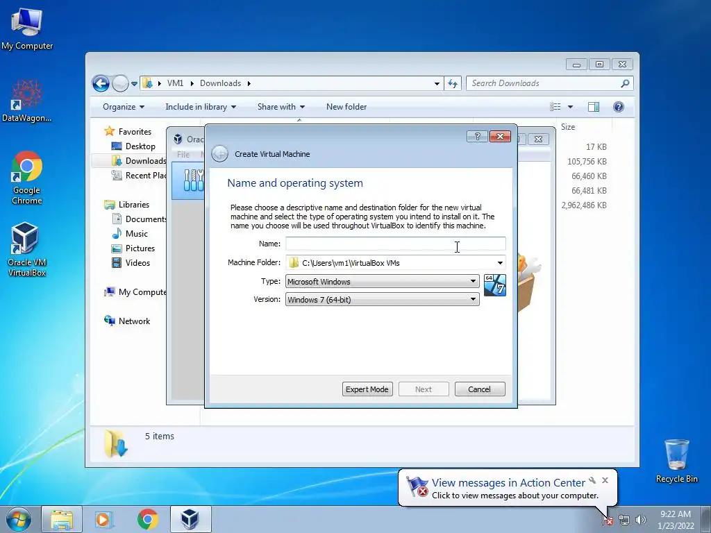Open the Type dropdown Microsoft Windows
Viewport: 711px width, 533px height.
point(383,282)
